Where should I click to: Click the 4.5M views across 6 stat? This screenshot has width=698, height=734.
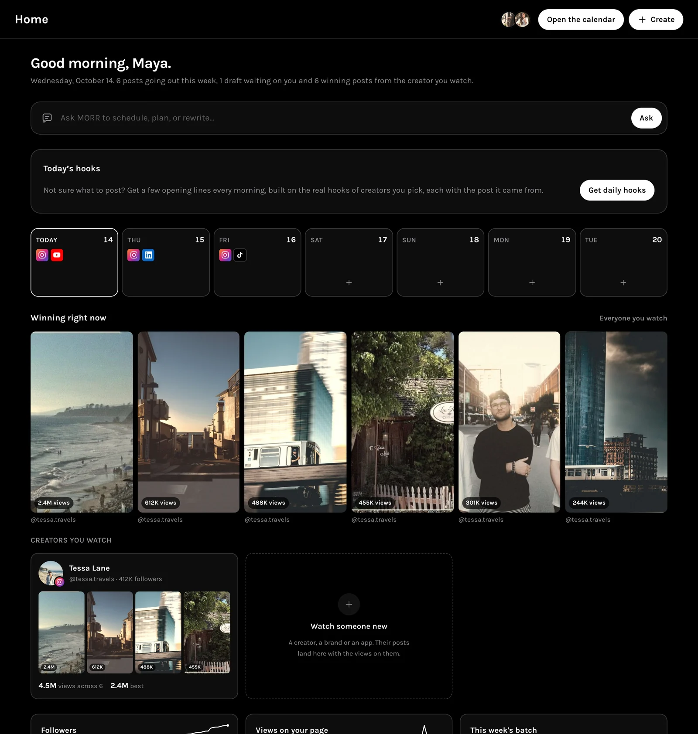pos(71,686)
